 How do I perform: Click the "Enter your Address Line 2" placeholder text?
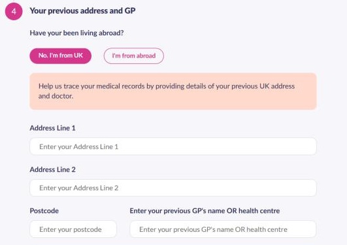79,188
